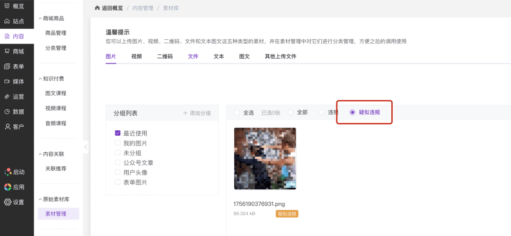The image size is (511, 236).
Task: Select the 疑似违规 radio button
Action: click(x=352, y=112)
